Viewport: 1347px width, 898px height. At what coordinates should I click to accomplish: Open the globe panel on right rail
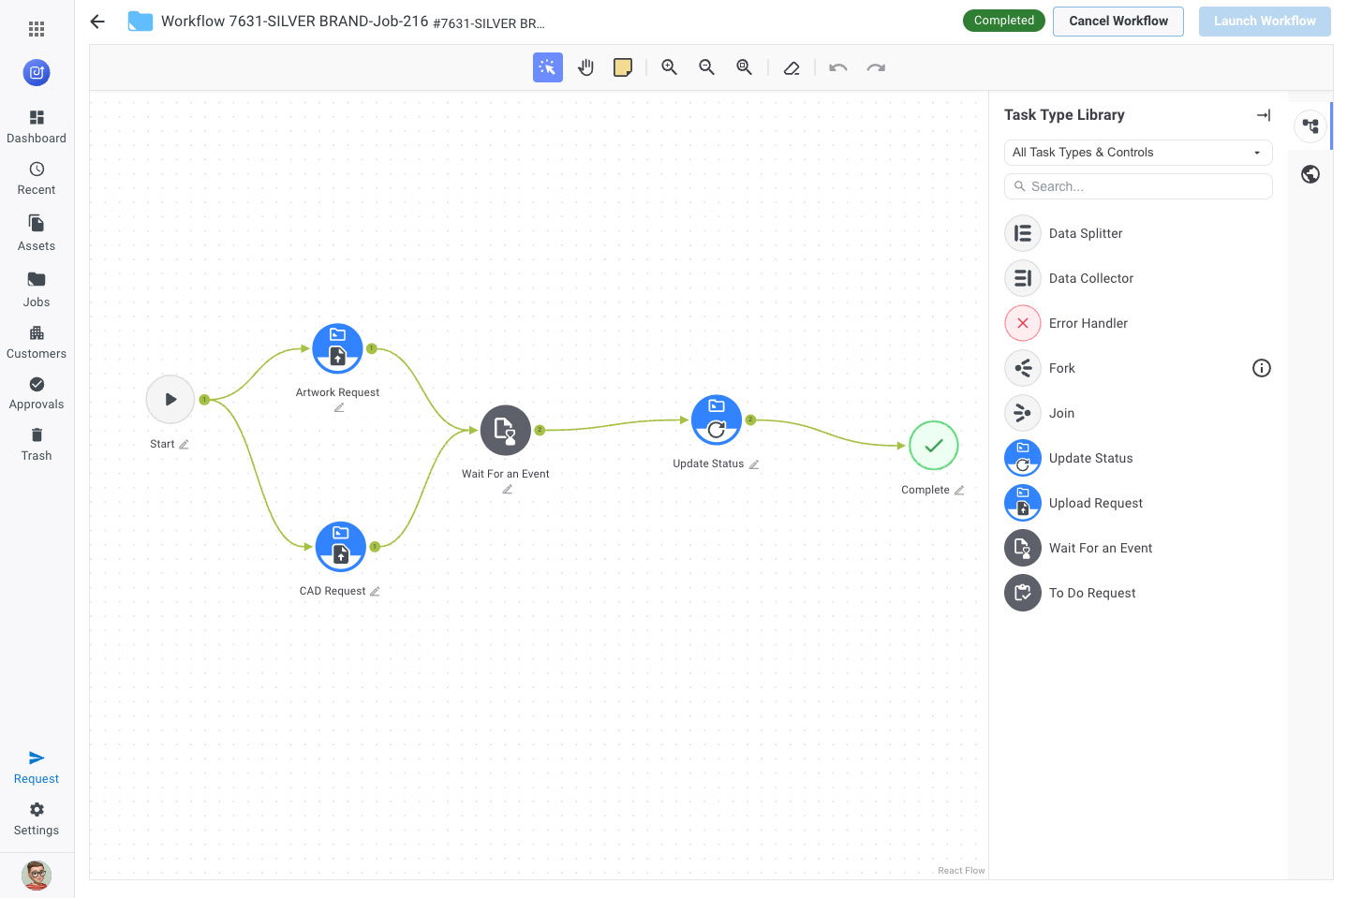(x=1310, y=174)
